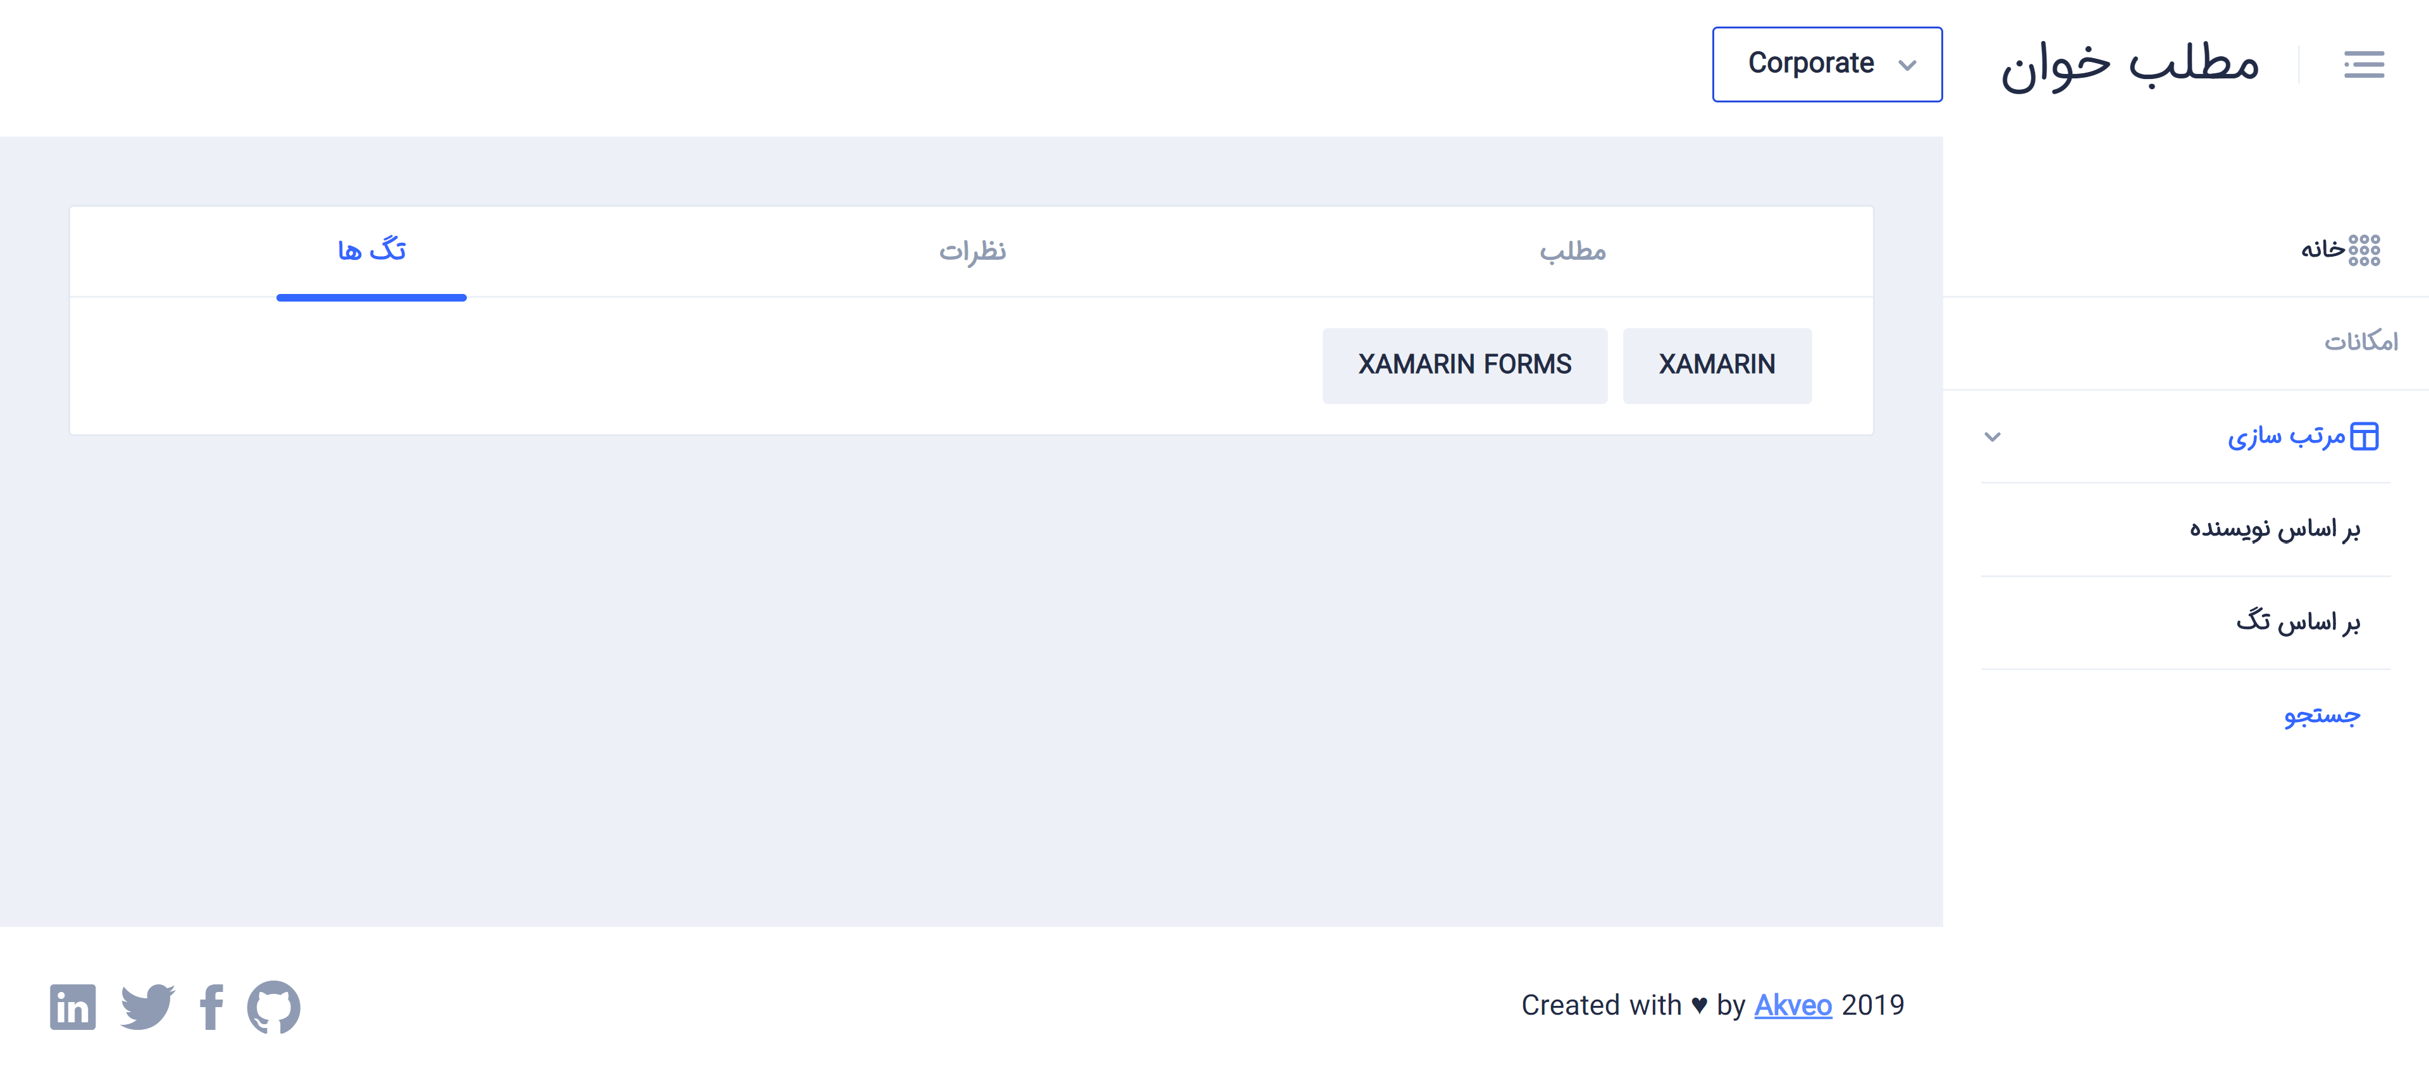Click the chevron arrow in Corporate selector

(x=1907, y=65)
